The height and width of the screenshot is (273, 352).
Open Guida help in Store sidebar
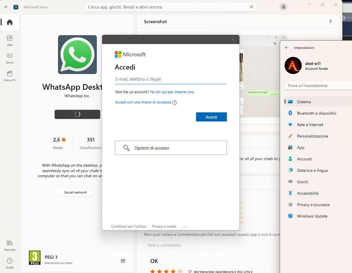(x=10, y=263)
